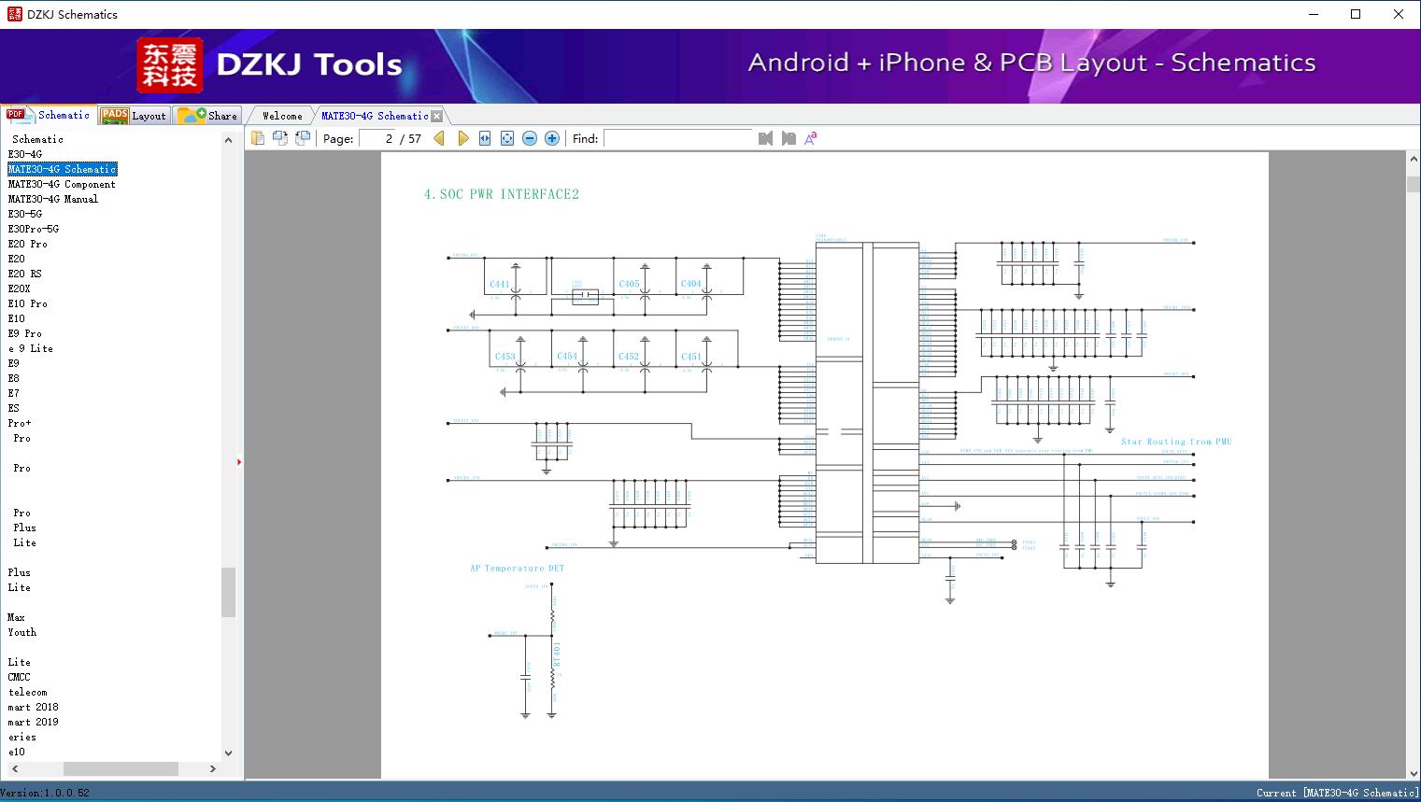Open MATE30-4G Component entry
This screenshot has height=802, width=1421.
click(62, 184)
